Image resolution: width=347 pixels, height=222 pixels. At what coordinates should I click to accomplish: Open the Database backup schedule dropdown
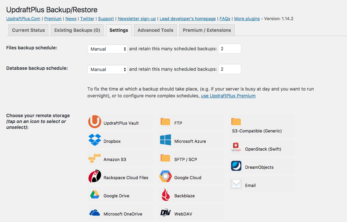click(x=107, y=69)
